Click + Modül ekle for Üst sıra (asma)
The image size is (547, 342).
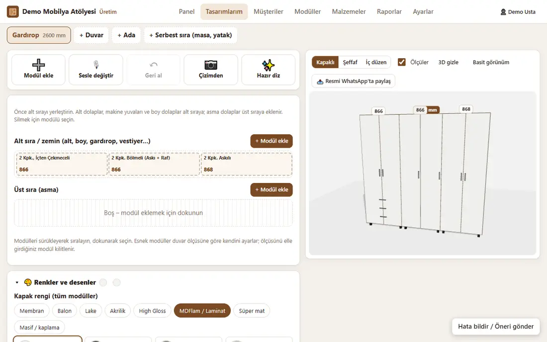coord(272,190)
